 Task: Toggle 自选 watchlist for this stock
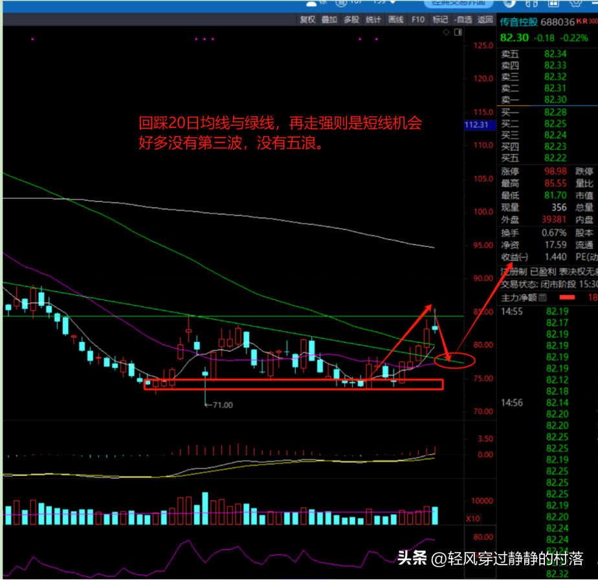pyautogui.click(x=463, y=19)
